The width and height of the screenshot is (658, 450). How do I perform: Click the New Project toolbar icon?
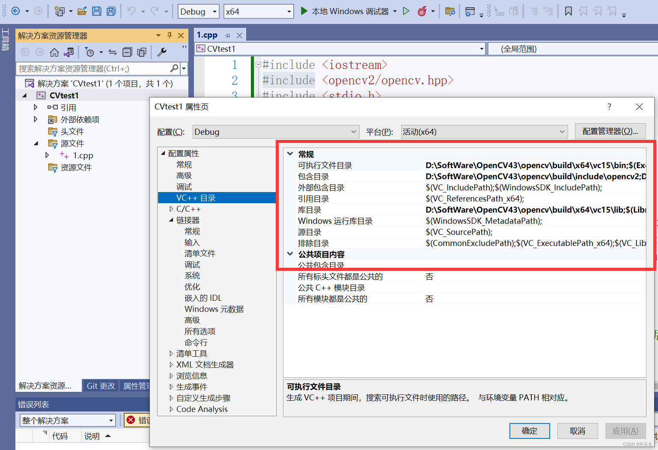click(x=60, y=11)
